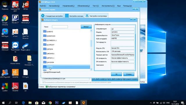Open the new firmware folder on desktop
This screenshot has height=105, width=186.
pos(29,60)
